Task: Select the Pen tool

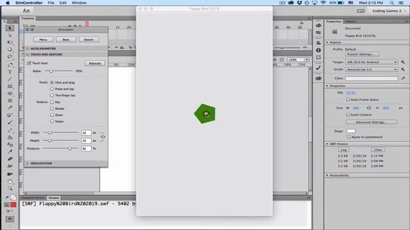Action: coord(10,65)
